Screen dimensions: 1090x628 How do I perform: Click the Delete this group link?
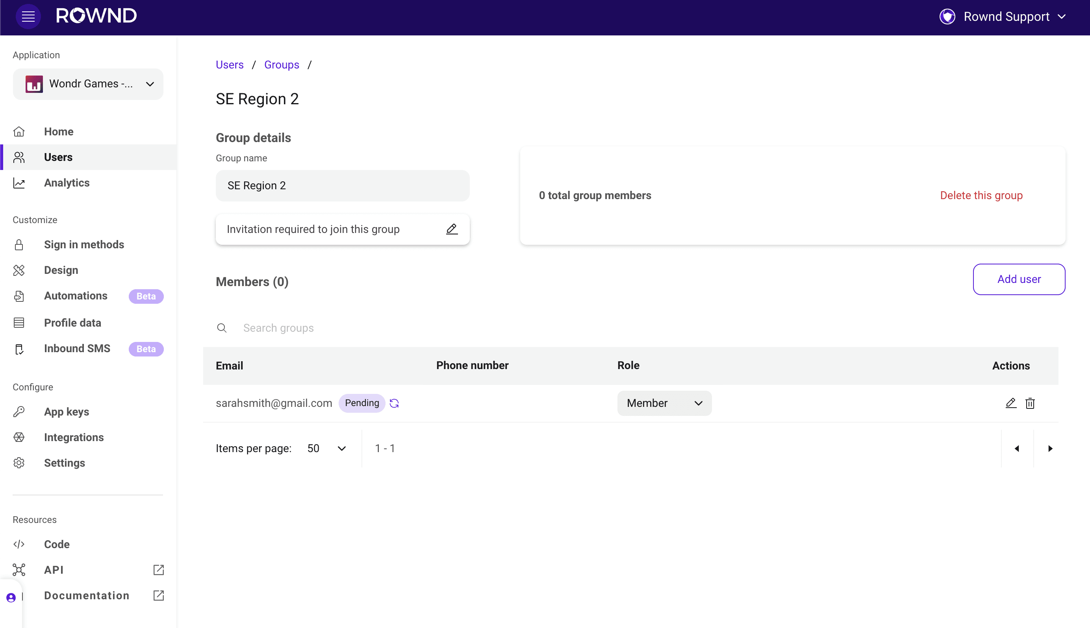(x=981, y=195)
